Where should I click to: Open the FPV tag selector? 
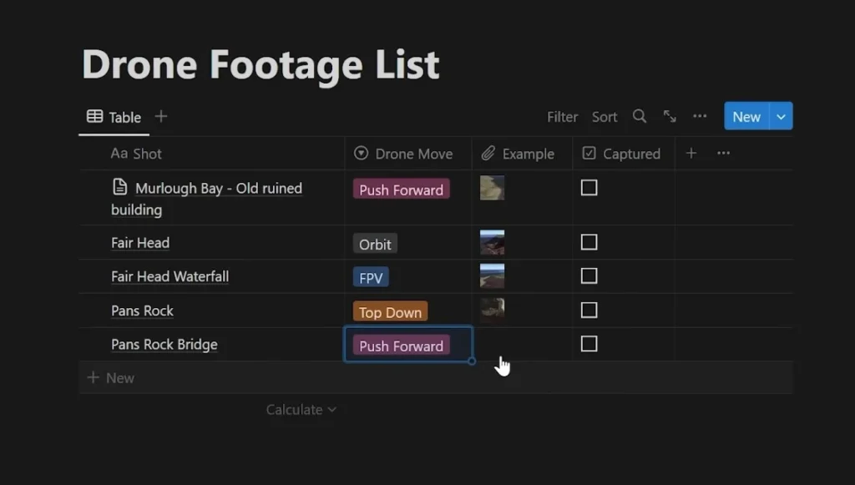click(371, 277)
